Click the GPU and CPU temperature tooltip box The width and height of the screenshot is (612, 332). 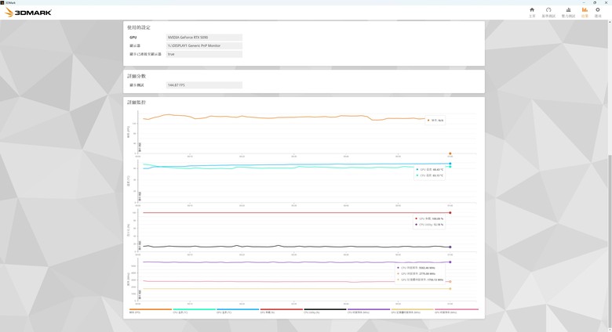pos(429,172)
